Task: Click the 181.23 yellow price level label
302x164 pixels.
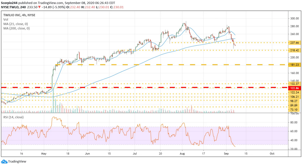Action: pos(294,65)
